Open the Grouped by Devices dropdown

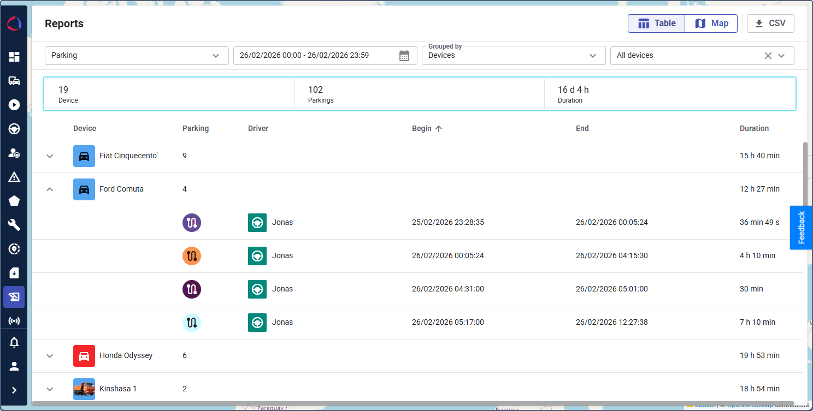(513, 56)
